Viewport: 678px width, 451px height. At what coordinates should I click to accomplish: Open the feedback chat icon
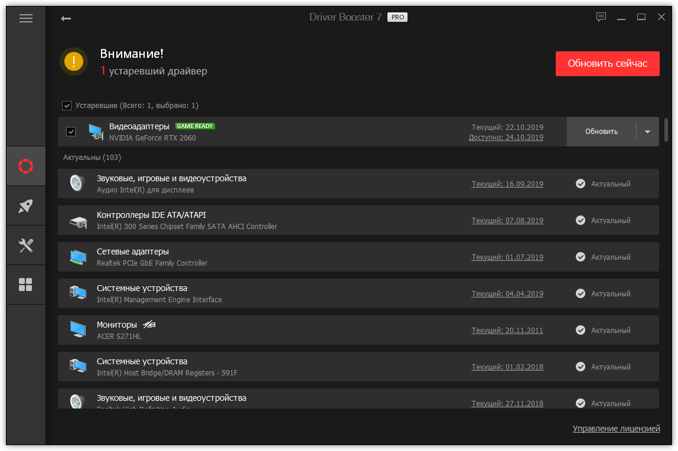click(x=601, y=17)
